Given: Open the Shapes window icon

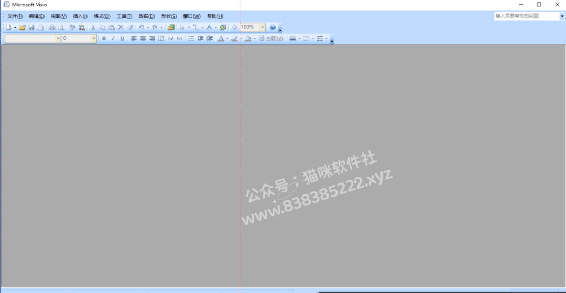Looking at the screenshot, I should tap(171, 27).
